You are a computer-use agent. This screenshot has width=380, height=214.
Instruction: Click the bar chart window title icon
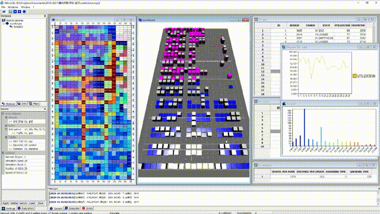[x=284, y=103]
